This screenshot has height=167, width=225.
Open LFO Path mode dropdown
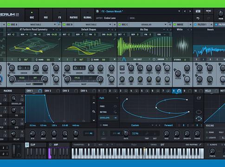pyautogui.click(x=117, y=98)
